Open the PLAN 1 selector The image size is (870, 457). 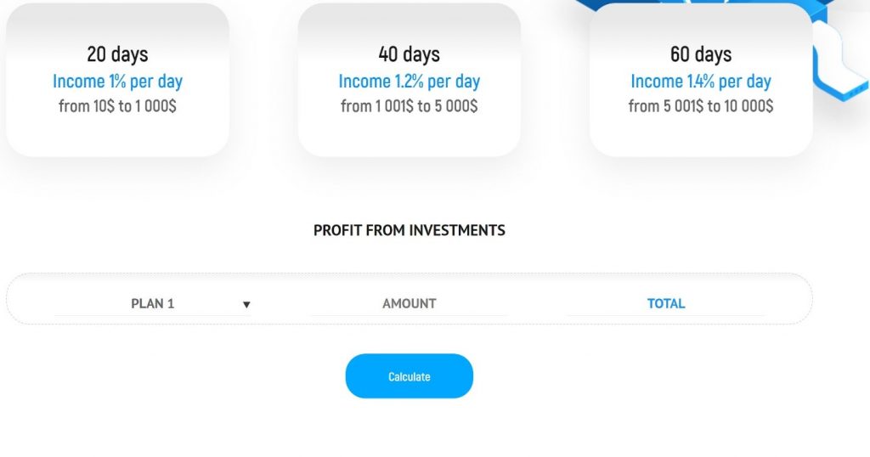[153, 303]
